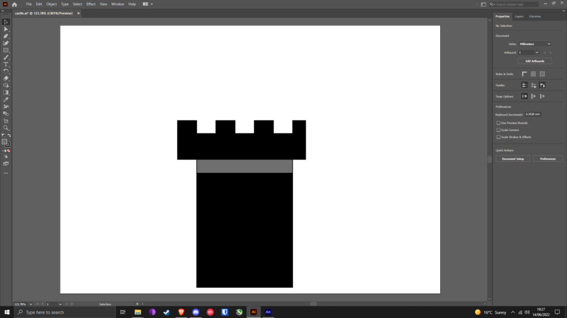Select the Blend tool
Image resolution: width=567 pixels, height=318 pixels.
[6, 114]
